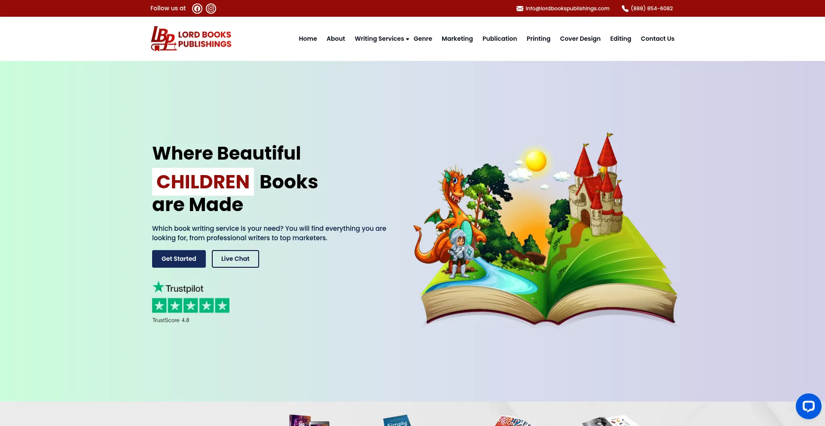The width and height of the screenshot is (825, 426).
Task: Expand the Writing Services dropdown
Action: click(x=382, y=39)
